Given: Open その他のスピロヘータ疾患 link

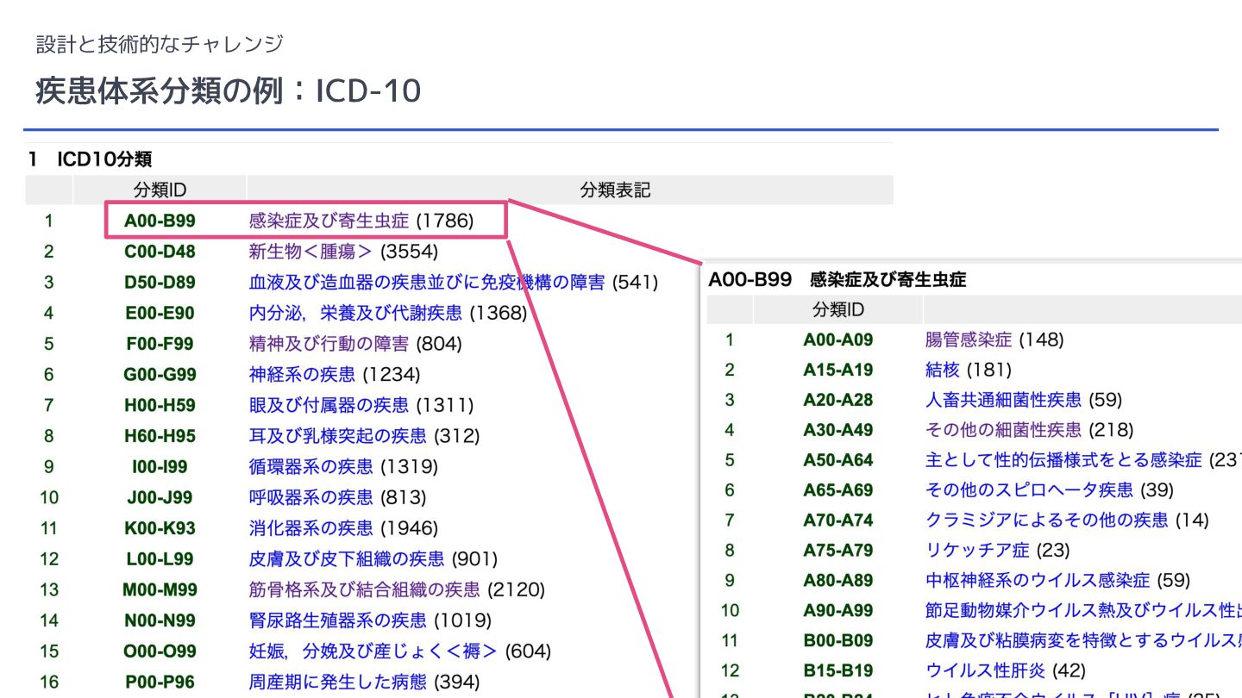Looking at the screenshot, I should click(1029, 489).
